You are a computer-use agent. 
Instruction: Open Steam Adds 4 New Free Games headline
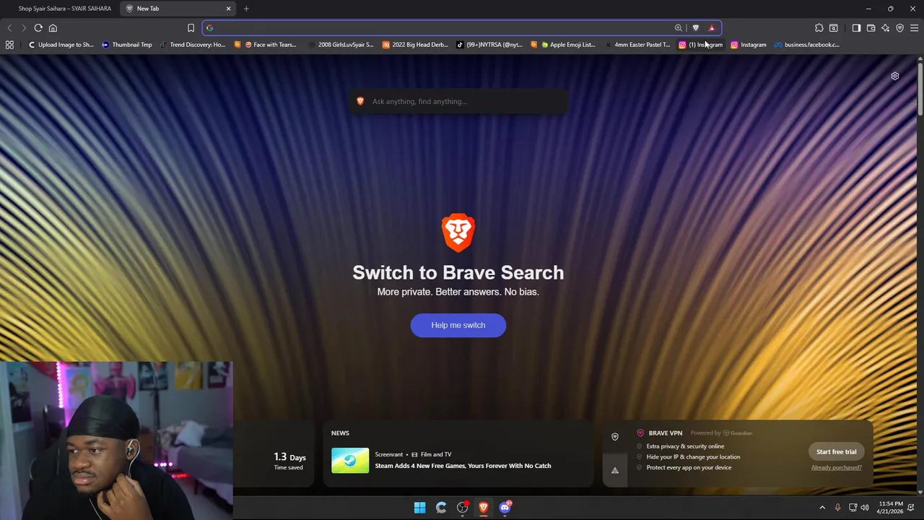tap(463, 466)
